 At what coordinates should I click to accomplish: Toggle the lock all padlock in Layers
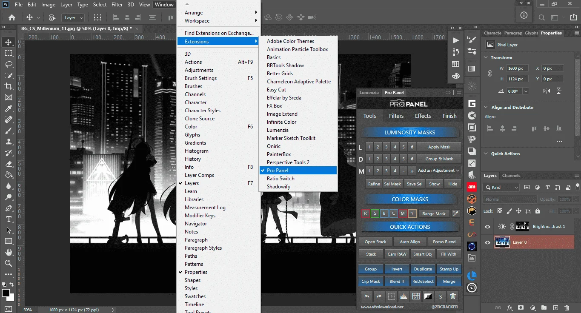tap(538, 211)
